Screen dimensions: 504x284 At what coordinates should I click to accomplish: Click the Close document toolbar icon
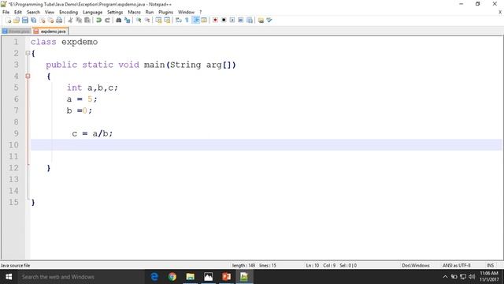[x=42, y=21]
